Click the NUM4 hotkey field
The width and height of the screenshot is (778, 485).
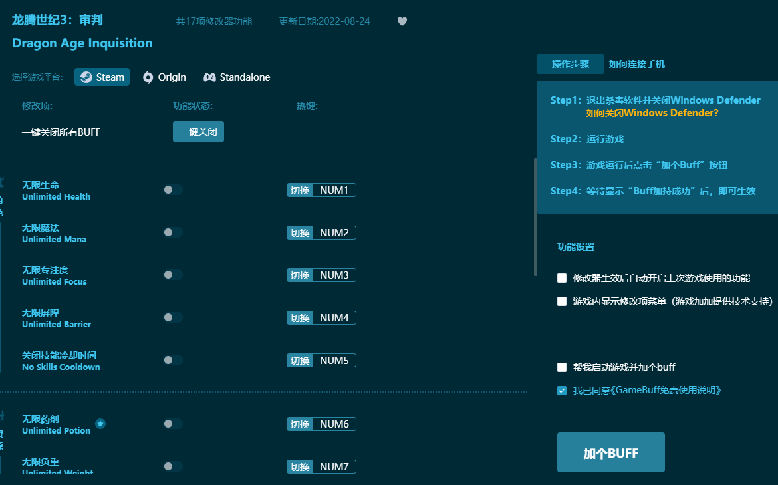pos(334,318)
